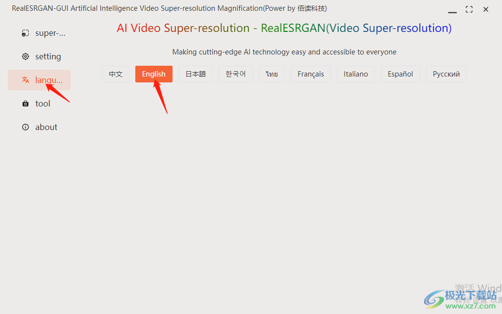
Task: Click the tool briefcase icon
Action: pyautogui.click(x=25, y=104)
